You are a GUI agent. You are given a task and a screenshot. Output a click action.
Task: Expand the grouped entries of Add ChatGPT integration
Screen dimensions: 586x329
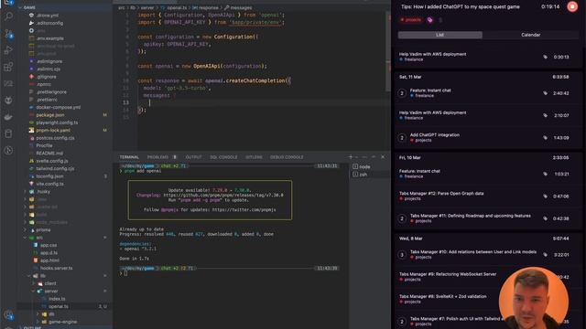402,138
